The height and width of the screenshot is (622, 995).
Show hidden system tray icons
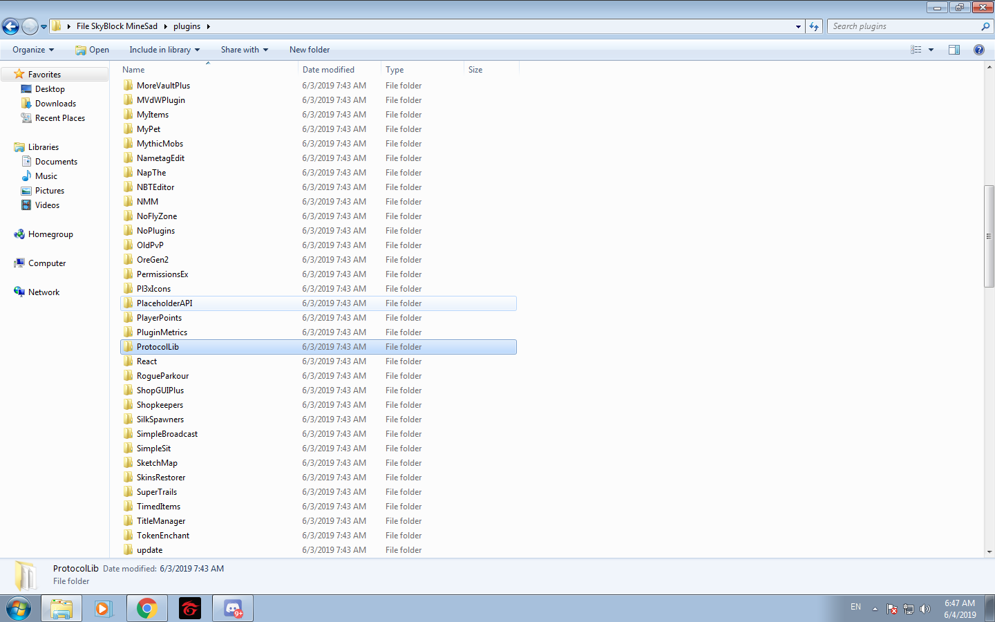(875, 609)
